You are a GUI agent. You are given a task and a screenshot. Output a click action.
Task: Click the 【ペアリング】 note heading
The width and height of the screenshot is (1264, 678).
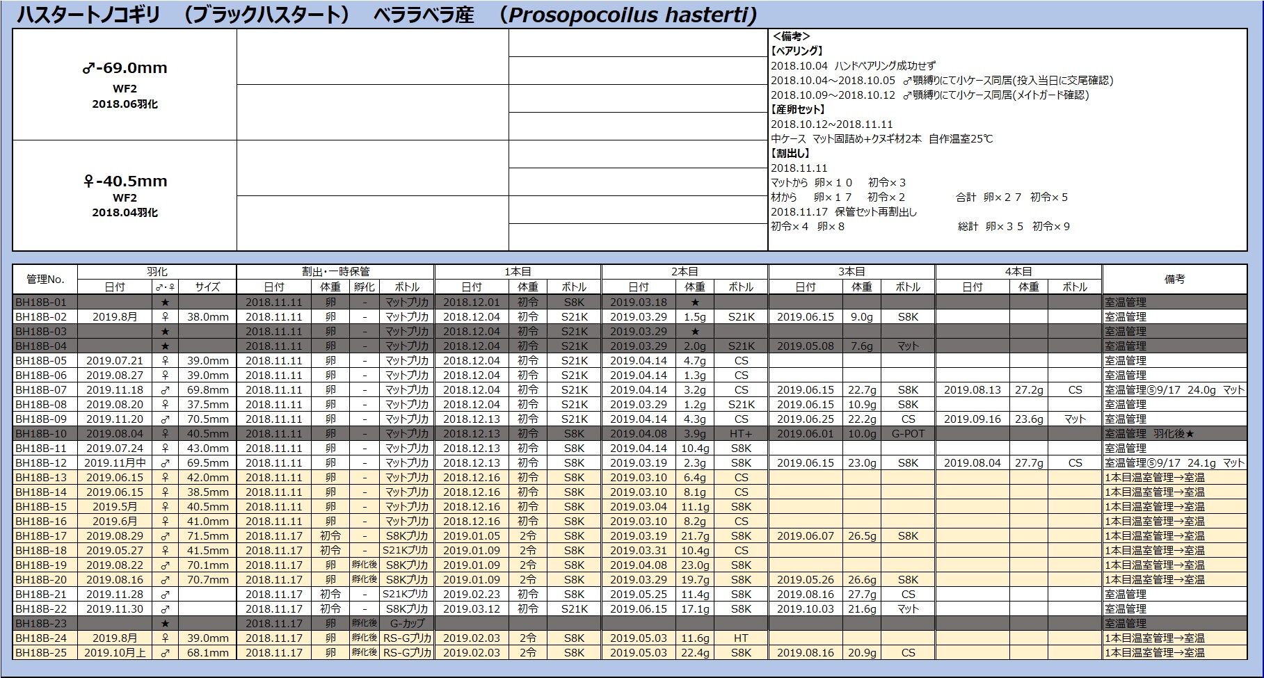tap(797, 51)
